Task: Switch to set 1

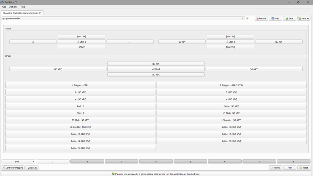Action: (x=53, y=161)
